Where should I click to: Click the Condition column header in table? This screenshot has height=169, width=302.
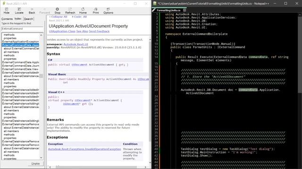point(130,144)
